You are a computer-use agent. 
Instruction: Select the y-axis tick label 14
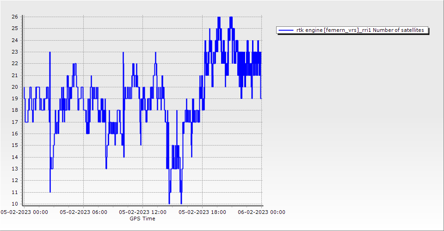point(15,158)
